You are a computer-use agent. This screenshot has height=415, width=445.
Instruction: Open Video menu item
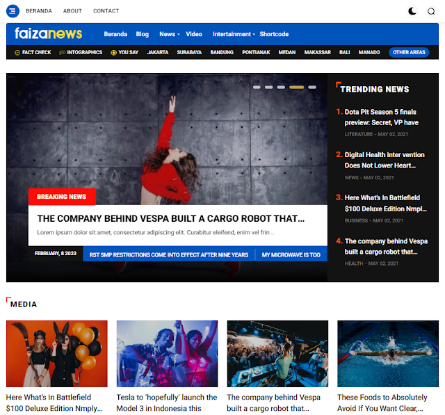pyautogui.click(x=194, y=34)
